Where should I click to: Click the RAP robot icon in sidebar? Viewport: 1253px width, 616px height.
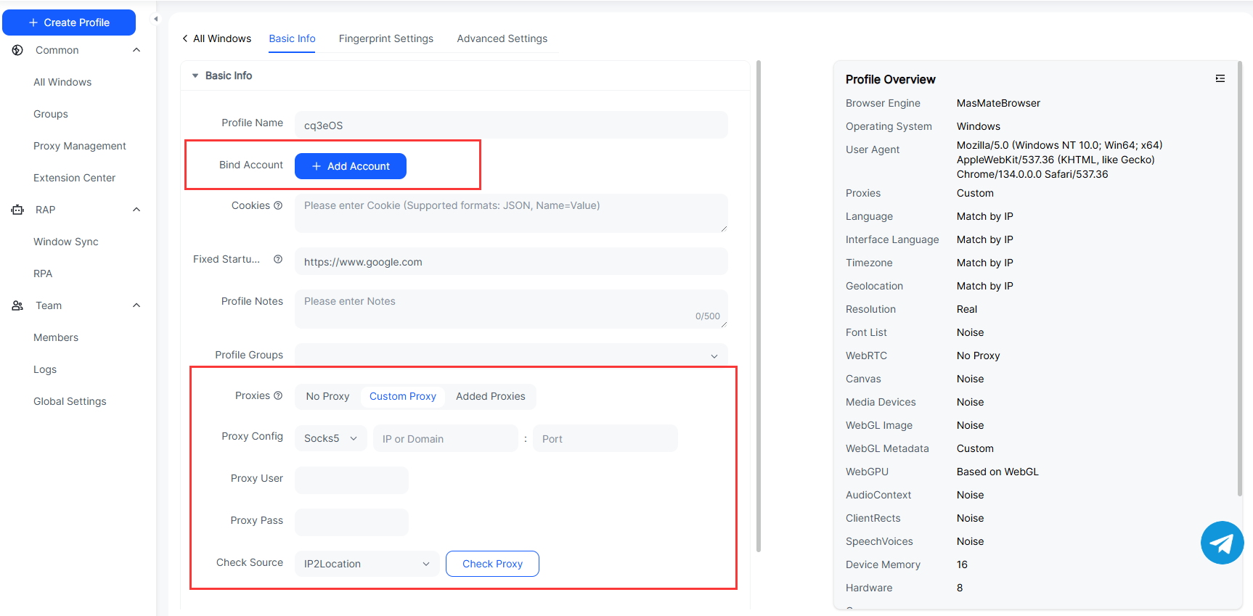(x=17, y=210)
